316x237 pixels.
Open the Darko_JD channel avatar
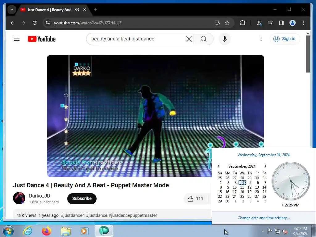point(19,198)
